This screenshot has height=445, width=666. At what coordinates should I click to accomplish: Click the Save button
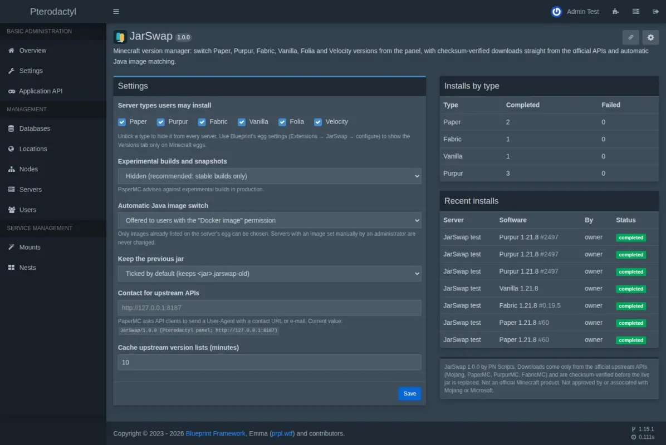[409, 393]
